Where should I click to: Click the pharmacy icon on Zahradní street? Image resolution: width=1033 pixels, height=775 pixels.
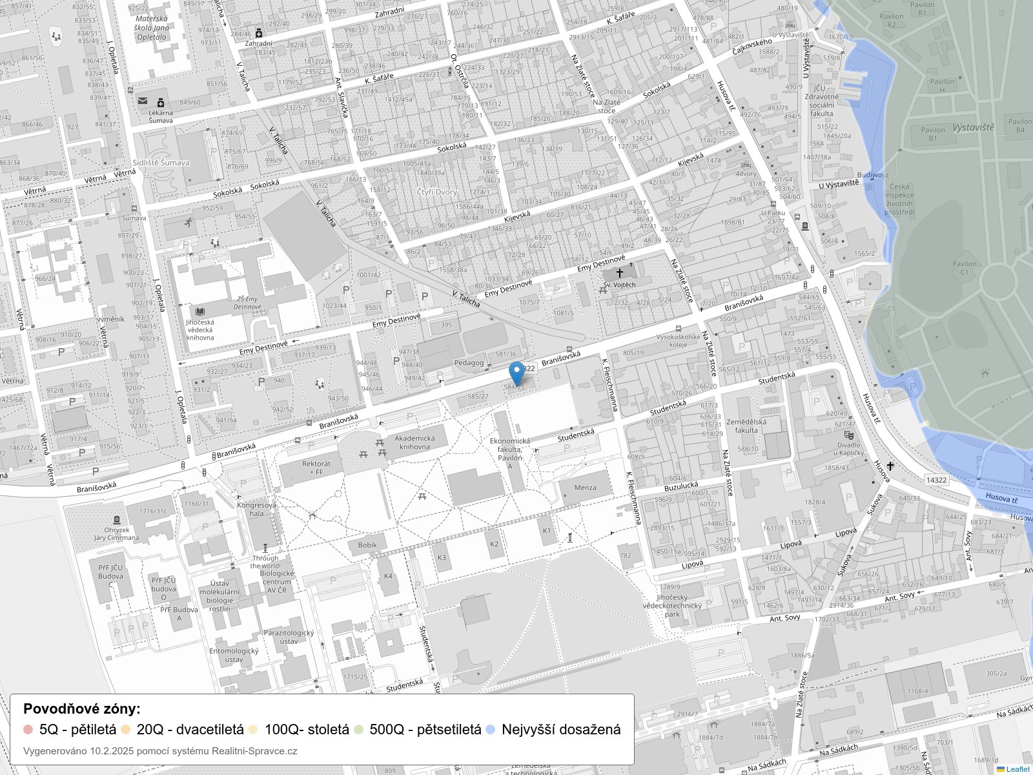click(x=259, y=33)
